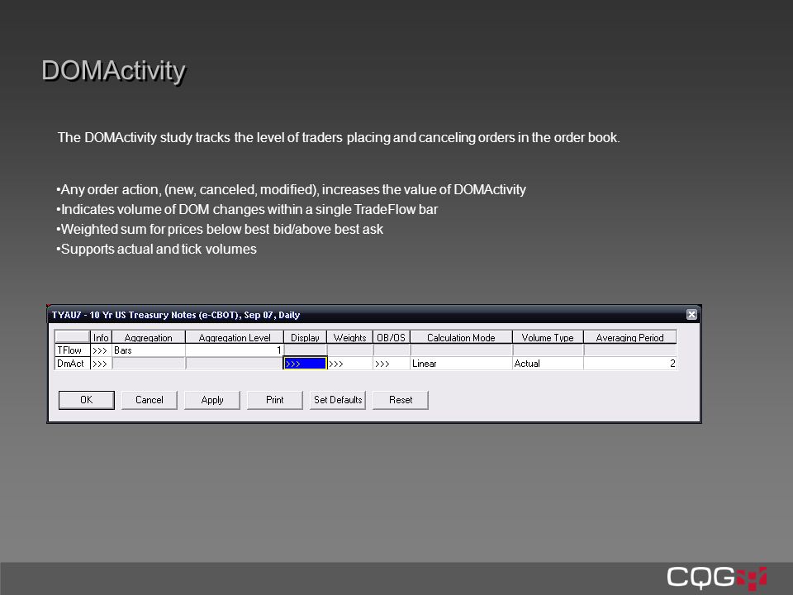Open the highlighted DmAct Display >>> cell

point(305,364)
